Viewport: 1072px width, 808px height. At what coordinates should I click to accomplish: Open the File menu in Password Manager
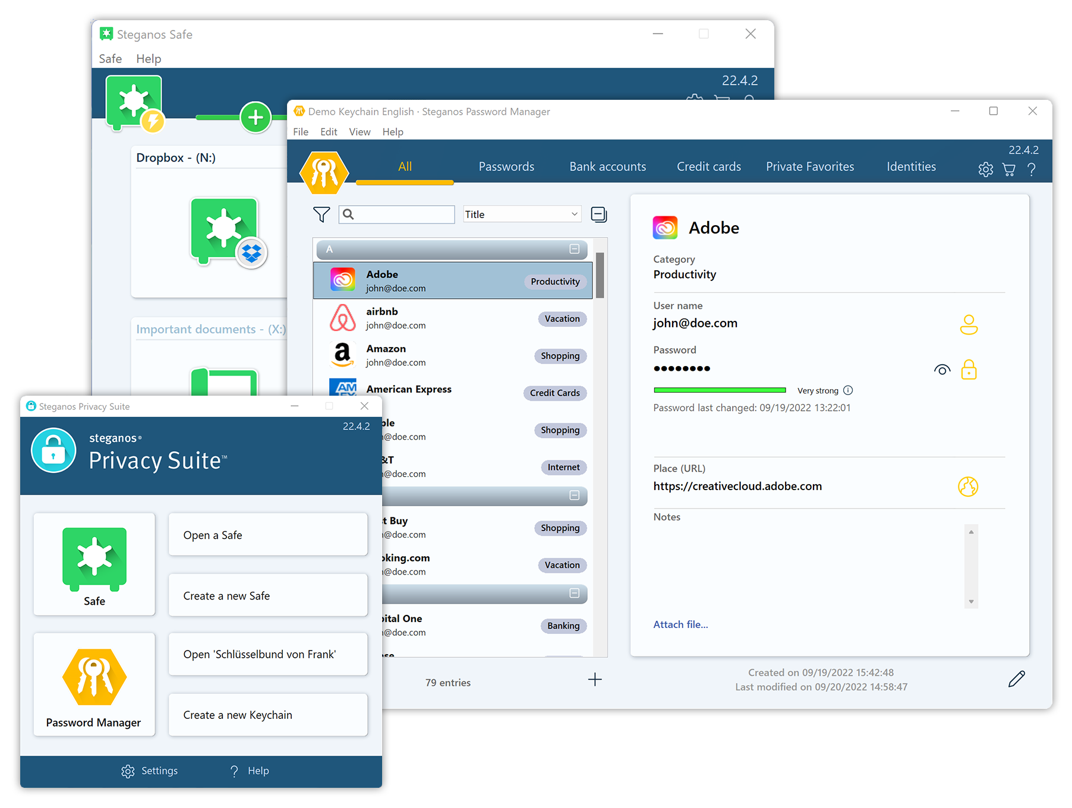point(301,132)
